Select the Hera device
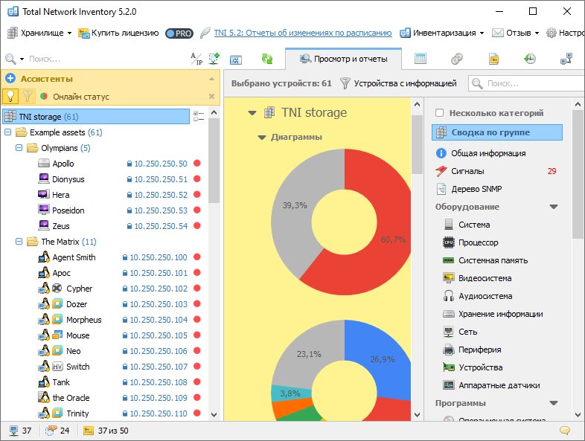 click(60, 195)
